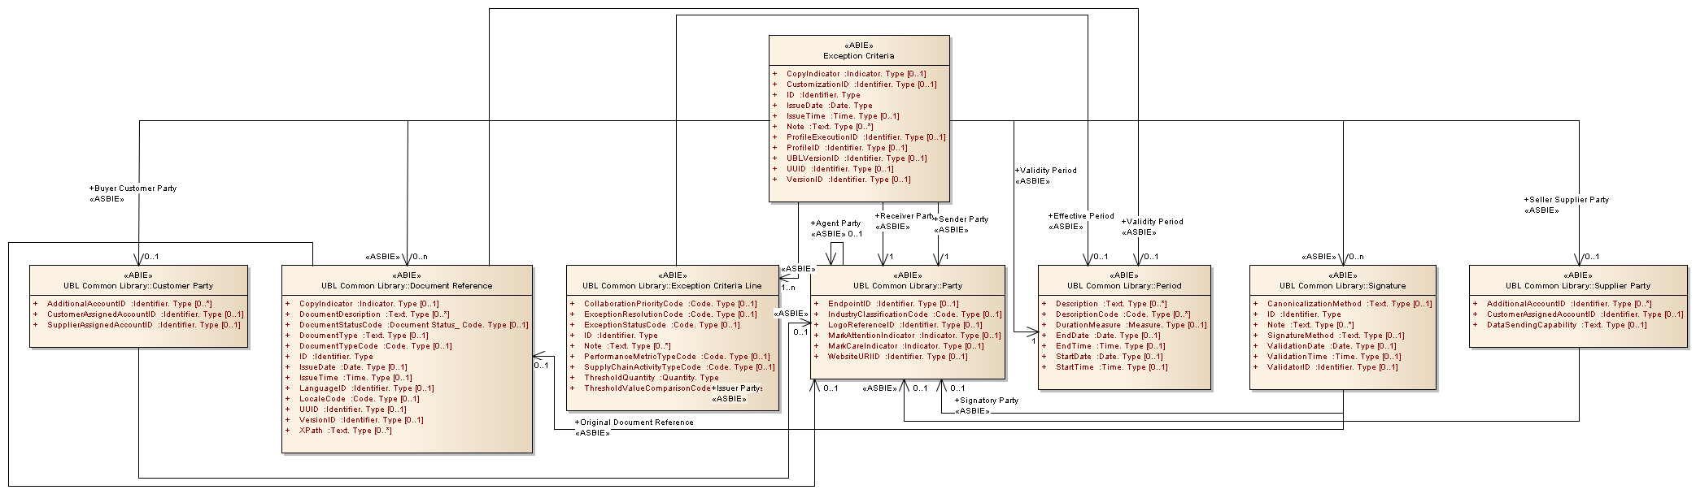The width and height of the screenshot is (1696, 494).
Task: Select the UBL Common Library::Signature header
Action: tap(1342, 286)
